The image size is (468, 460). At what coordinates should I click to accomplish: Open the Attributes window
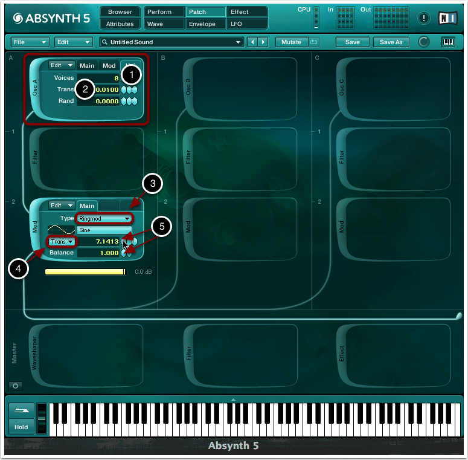[120, 24]
